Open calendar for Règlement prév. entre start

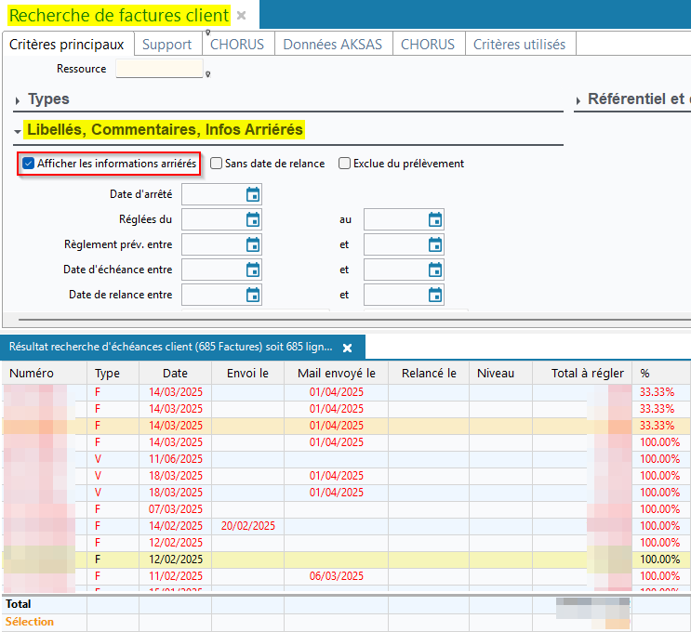click(x=253, y=244)
